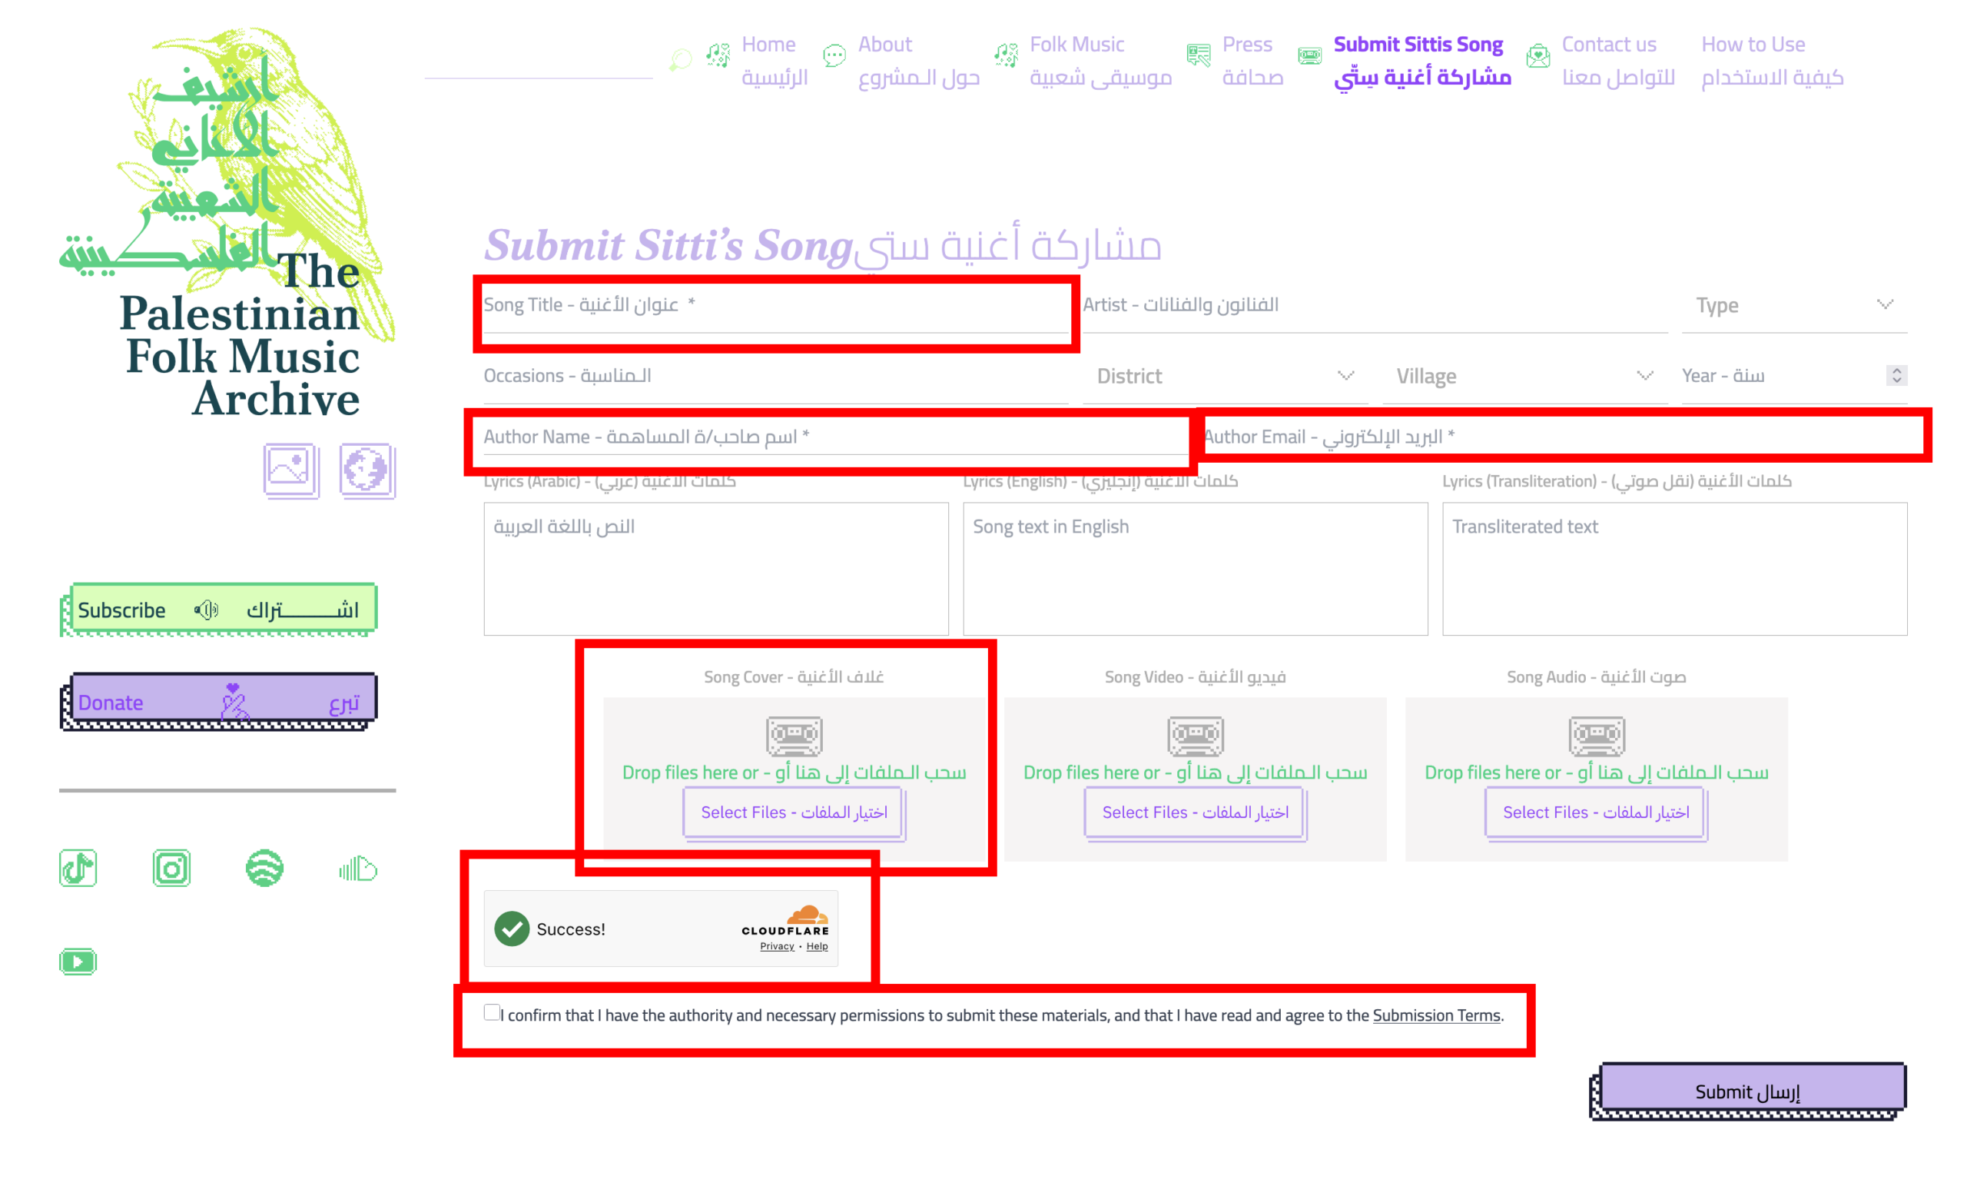
Task: Click the cassette icon beside Submit Sittis Song
Action: (x=1309, y=55)
